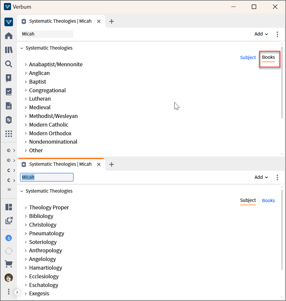Select the Congregational row
The image size is (286, 301).
coord(47,90)
